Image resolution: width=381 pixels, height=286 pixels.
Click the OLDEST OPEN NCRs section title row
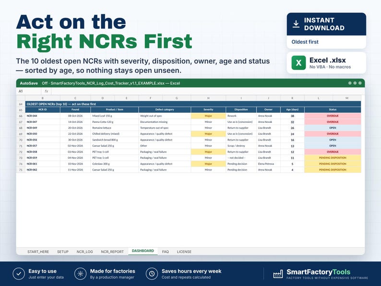point(193,104)
